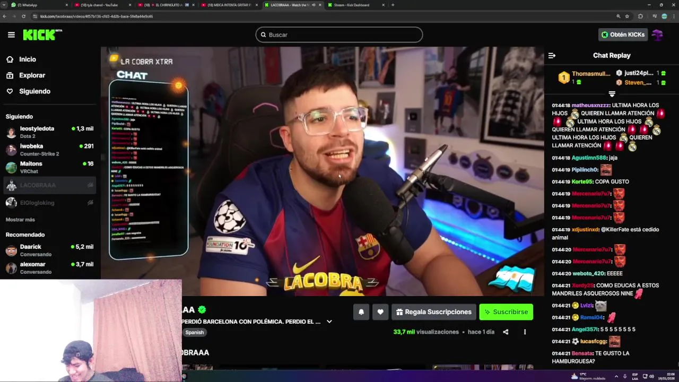The height and width of the screenshot is (382, 679).
Task: Open the weather widget in taskbar
Action: click(x=588, y=376)
